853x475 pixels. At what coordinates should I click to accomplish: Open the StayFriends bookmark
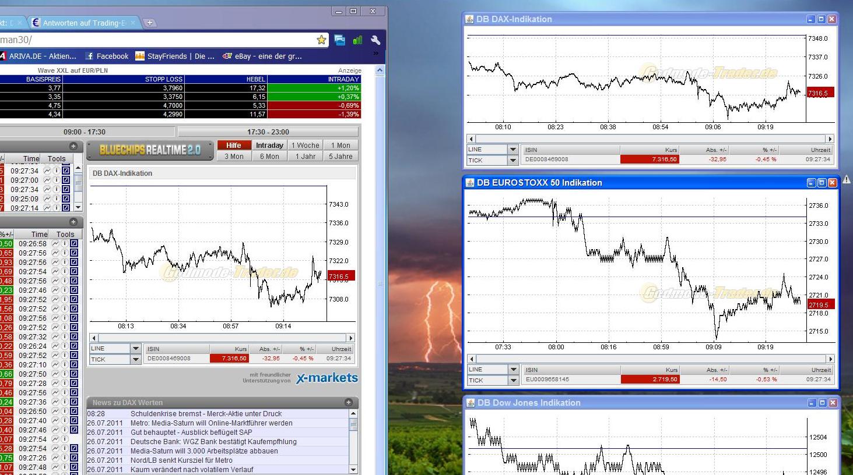(175, 56)
